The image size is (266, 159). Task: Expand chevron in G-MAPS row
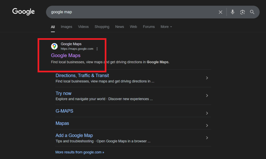click(207, 113)
